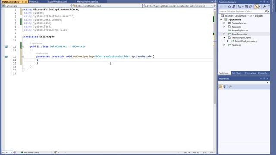Expand App.xaml node
This screenshot has height=155, width=276.
tap(224, 27)
